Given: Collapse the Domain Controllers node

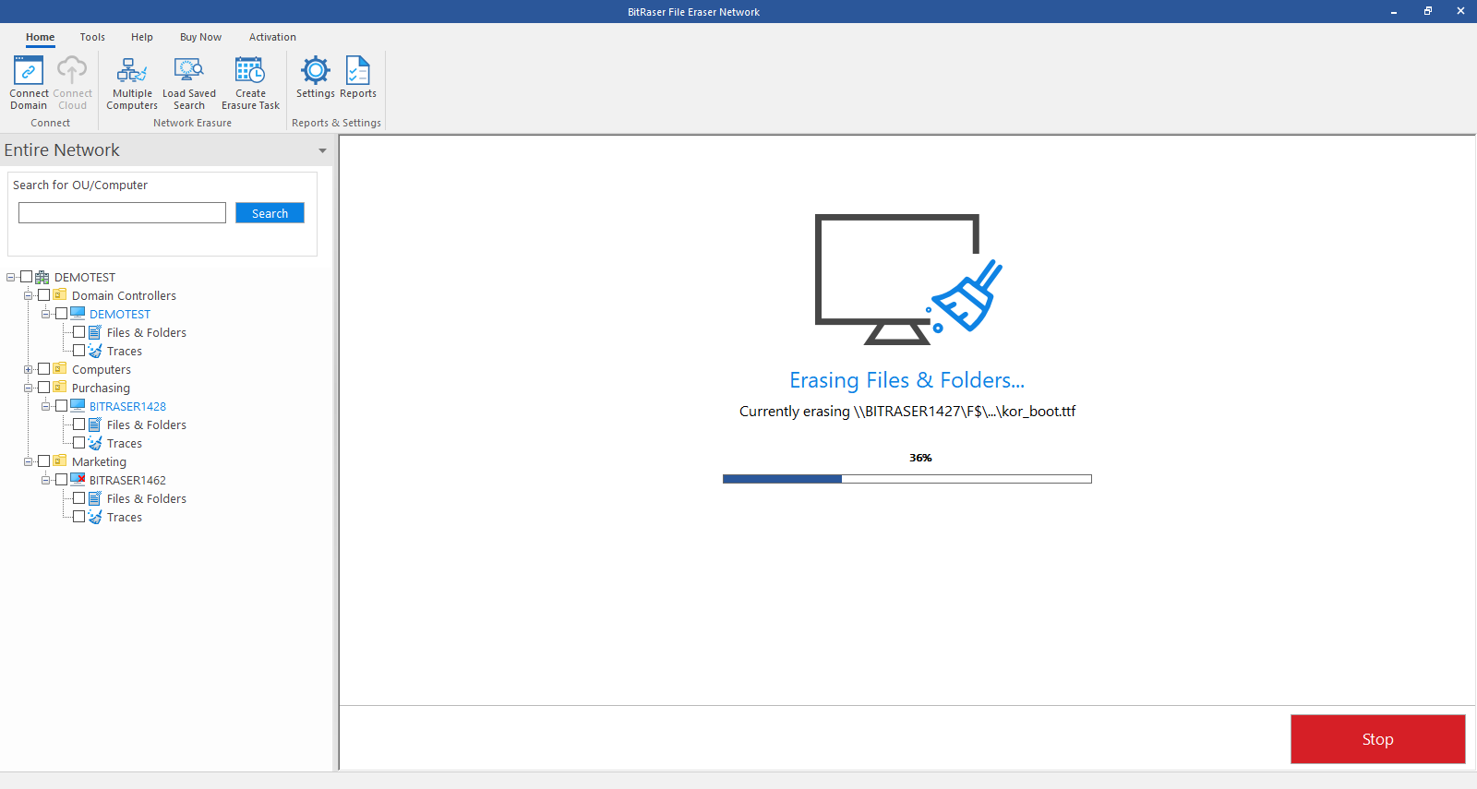Looking at the screenshot, I should 28,295.
